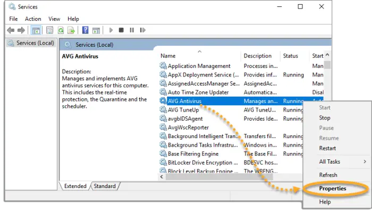Click the Base Filtering Engine name
The image size is (372, 213).
click(193, 154)
